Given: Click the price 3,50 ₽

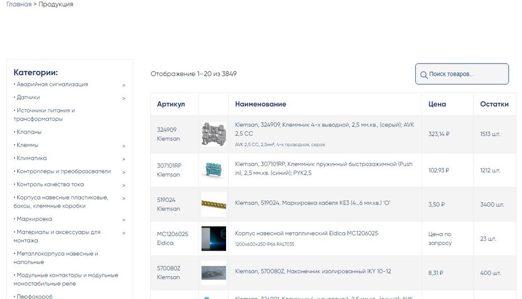Looking at the screenshot, I should pyautogui.click(x=437, y=205).
